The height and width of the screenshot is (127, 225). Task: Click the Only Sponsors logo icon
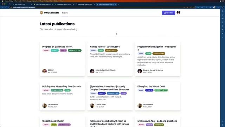(x=41, y=13)
